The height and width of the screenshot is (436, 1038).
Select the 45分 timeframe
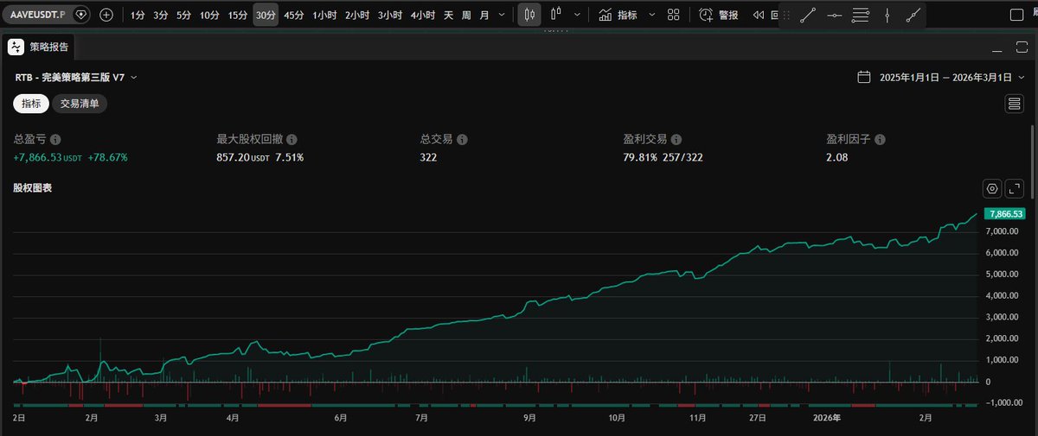[294, 15]
